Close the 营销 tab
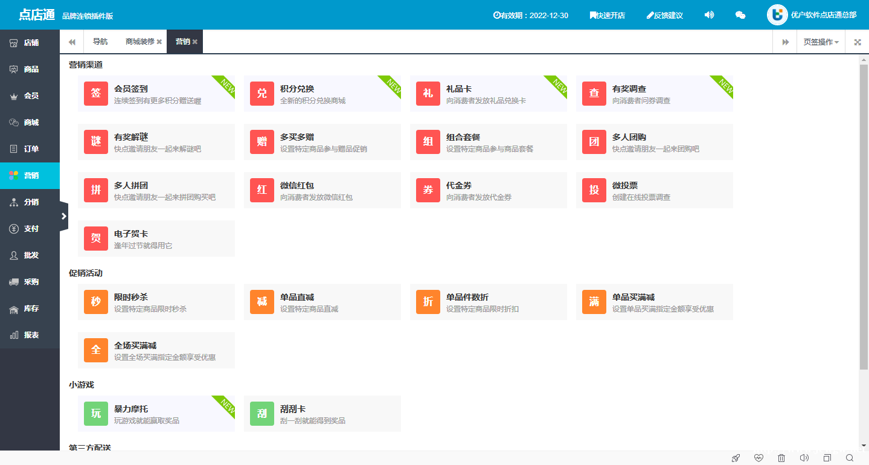869x465 pixels. [x=195, y=42]
